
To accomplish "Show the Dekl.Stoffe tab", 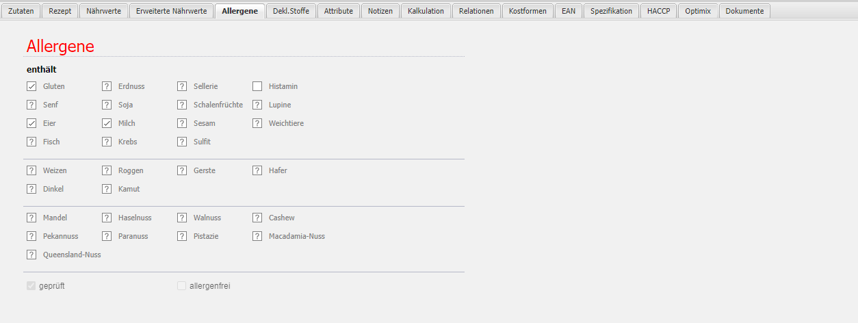I will [x=291, y=11].
